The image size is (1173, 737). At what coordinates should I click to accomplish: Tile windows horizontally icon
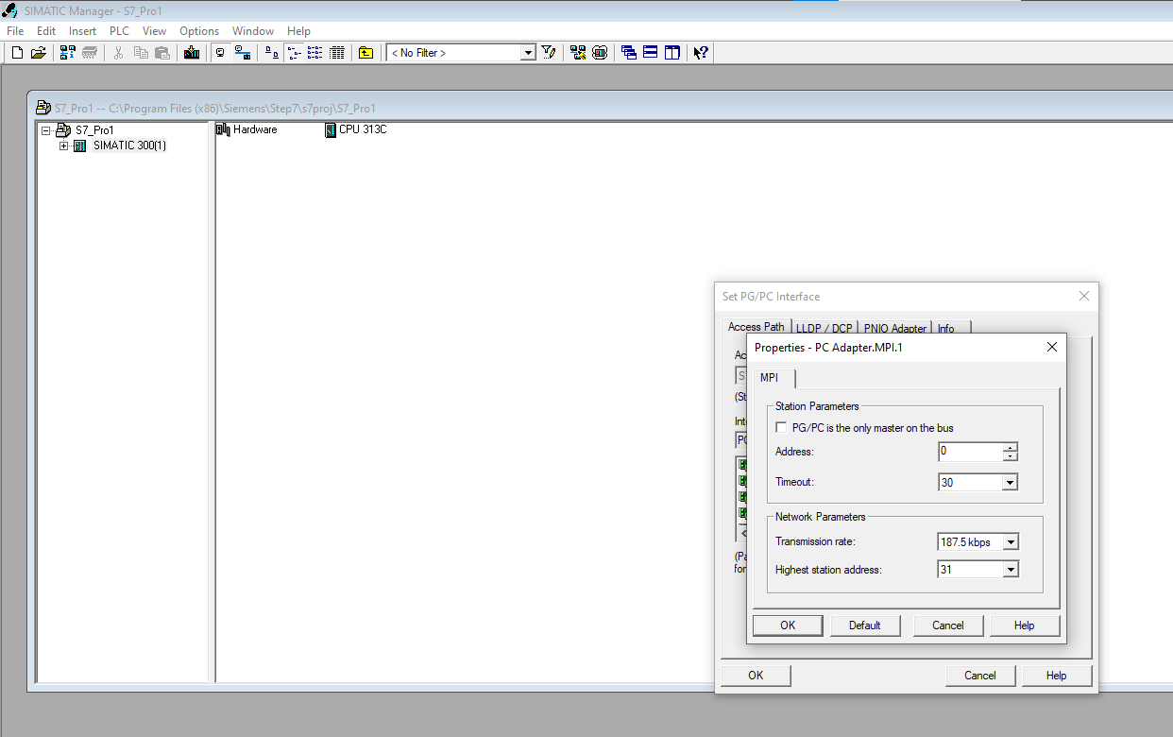click(651, 53)
